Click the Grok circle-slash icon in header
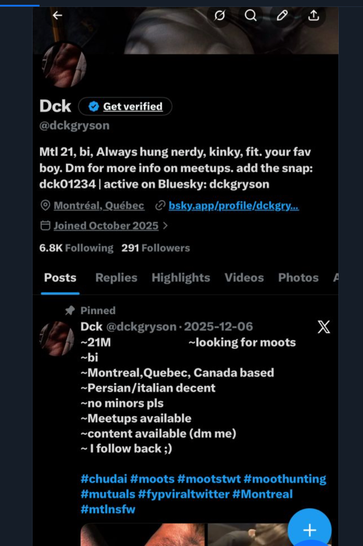 click(x=220, y=15)
